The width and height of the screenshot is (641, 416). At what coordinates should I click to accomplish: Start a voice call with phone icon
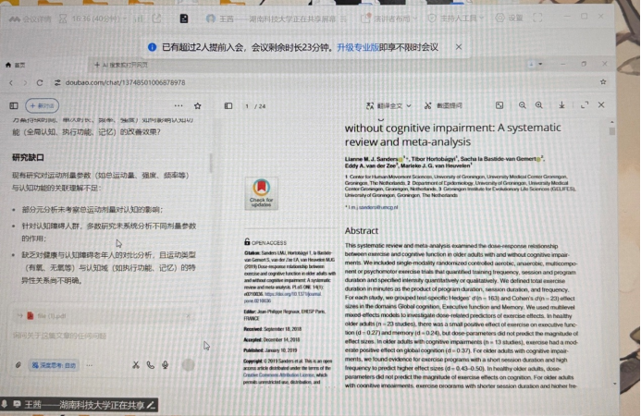(151, 365)
